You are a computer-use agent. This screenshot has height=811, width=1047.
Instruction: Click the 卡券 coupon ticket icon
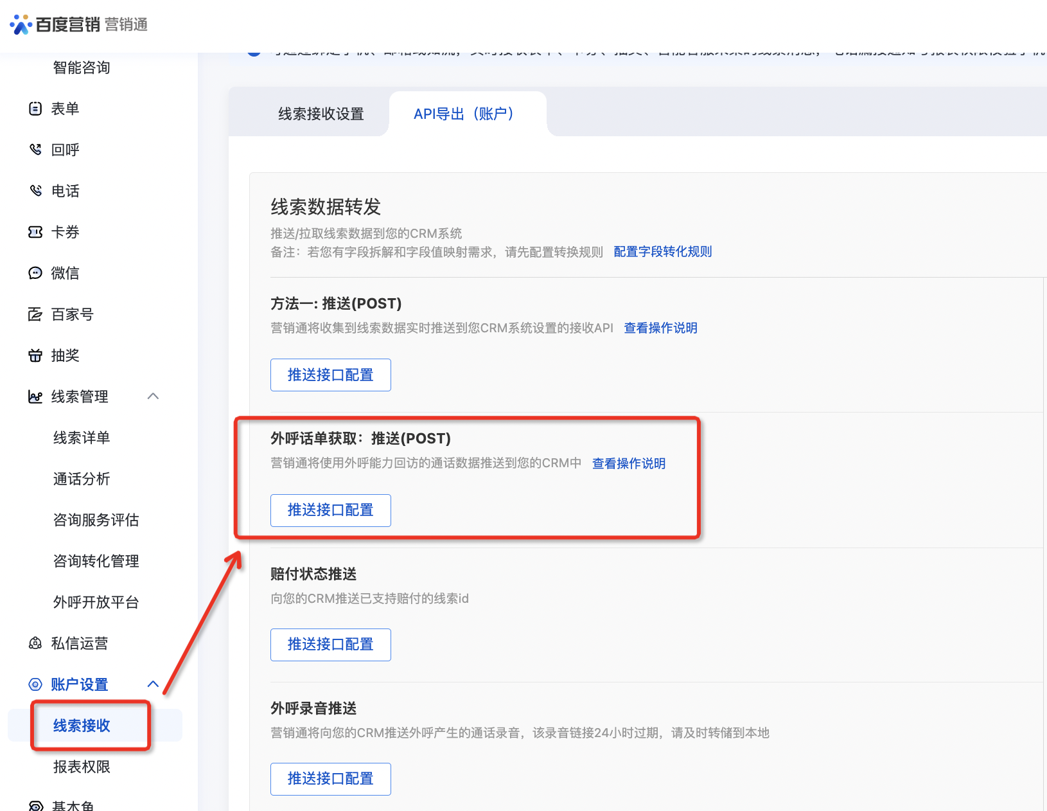pos(35,232)
